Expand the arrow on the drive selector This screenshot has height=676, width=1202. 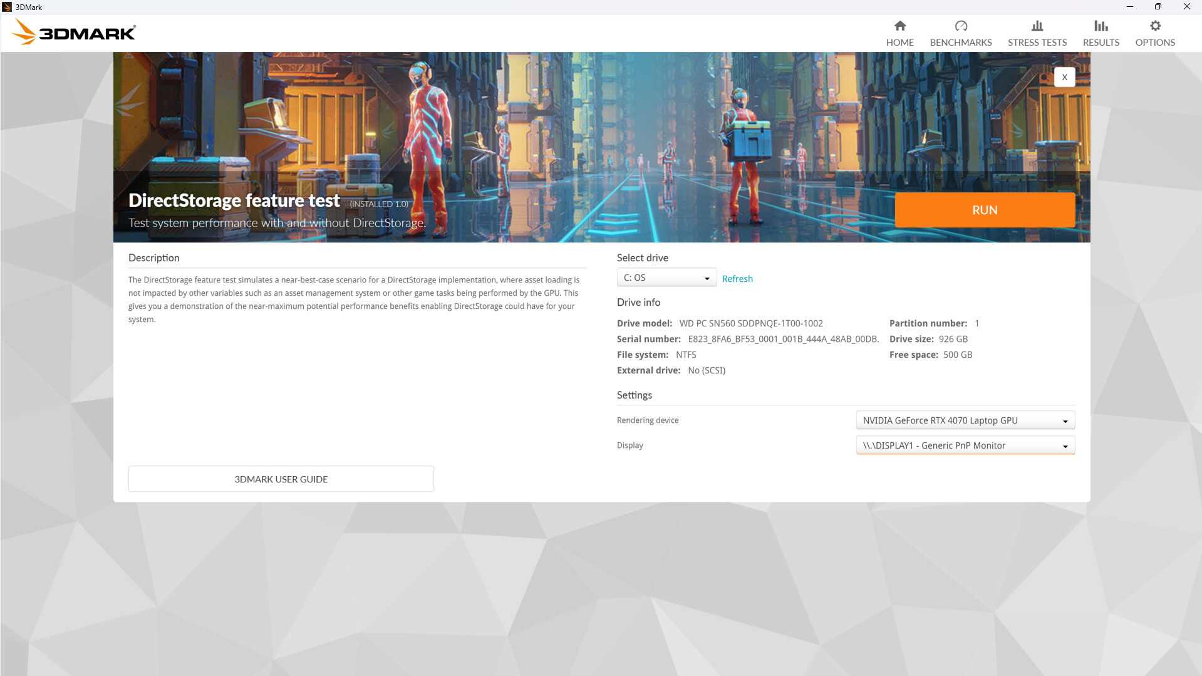tap(707, 277)
